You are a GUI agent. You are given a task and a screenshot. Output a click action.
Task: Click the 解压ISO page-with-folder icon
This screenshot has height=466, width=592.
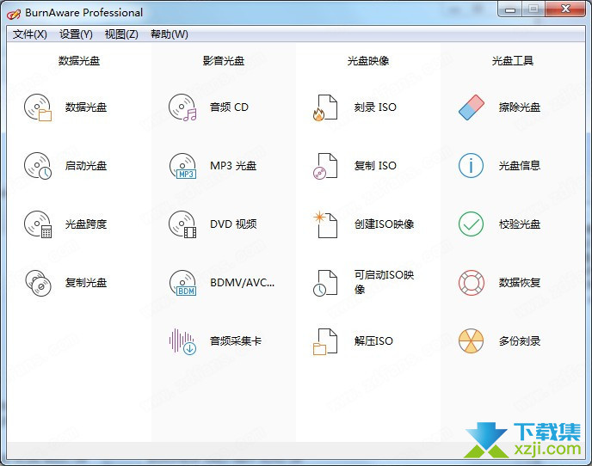click(325, 341)
